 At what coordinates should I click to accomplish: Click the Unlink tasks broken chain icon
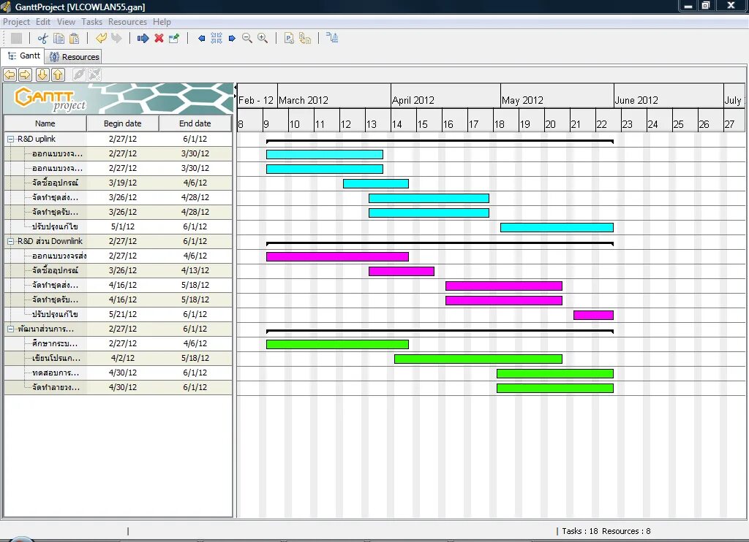94,75
